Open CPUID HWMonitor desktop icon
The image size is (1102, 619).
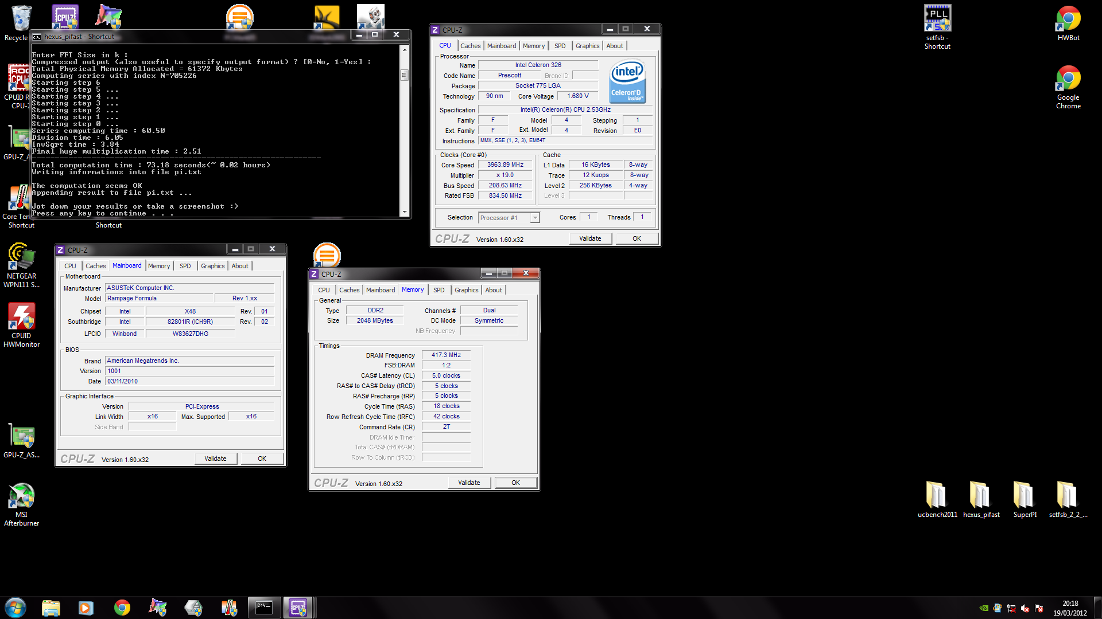(x=21, y=325)
